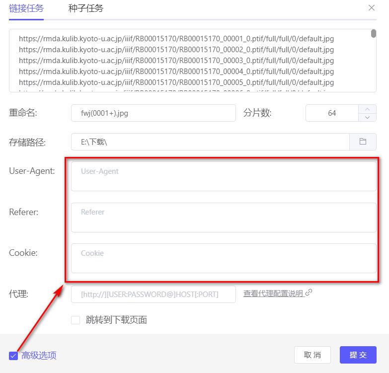Switch to the 链接任务 tab
The height and width of the screenshot is (373, 389).
click(26, 8)
